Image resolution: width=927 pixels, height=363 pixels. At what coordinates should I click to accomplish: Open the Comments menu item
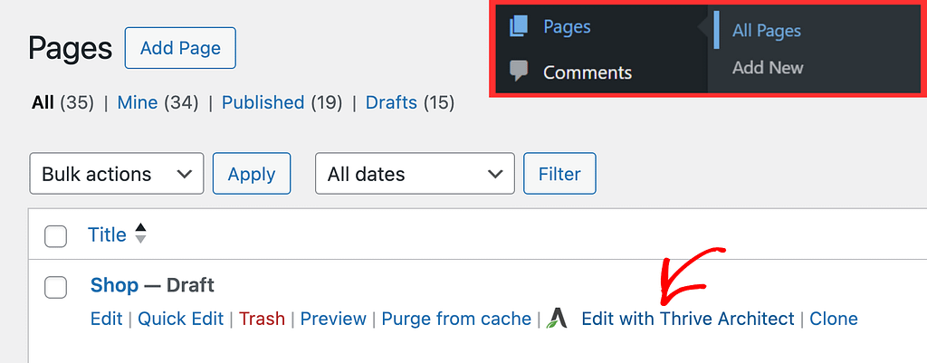[x=588, y=72]
